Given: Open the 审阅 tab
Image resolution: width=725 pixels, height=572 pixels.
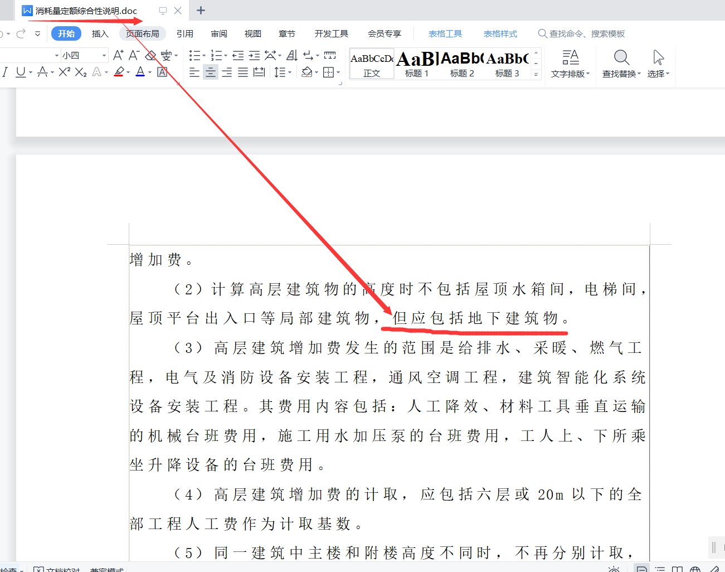Looking at the screenshot, I should (x=219, y=34).
